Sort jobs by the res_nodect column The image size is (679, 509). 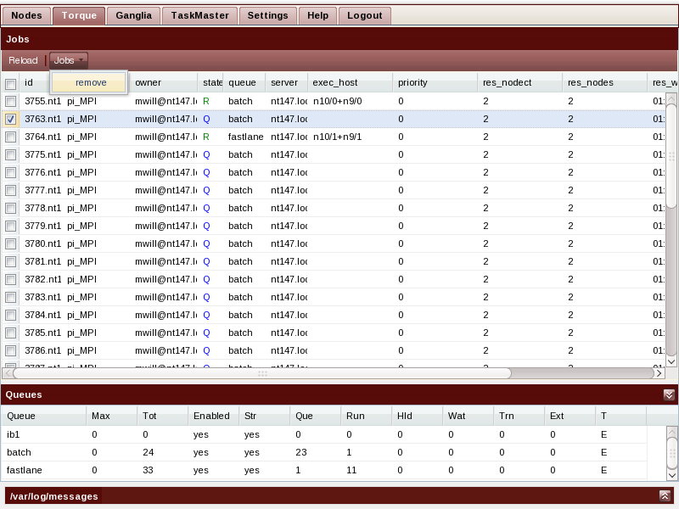(x=519, y=82)
